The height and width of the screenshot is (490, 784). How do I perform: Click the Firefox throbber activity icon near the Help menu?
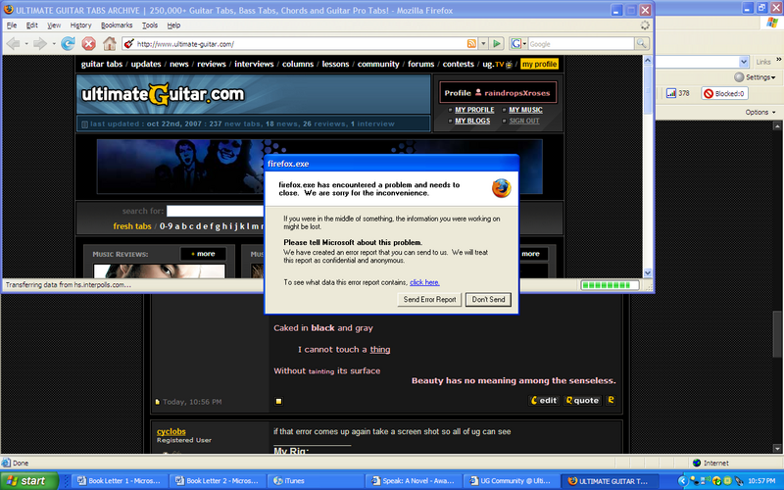point(645,25)
